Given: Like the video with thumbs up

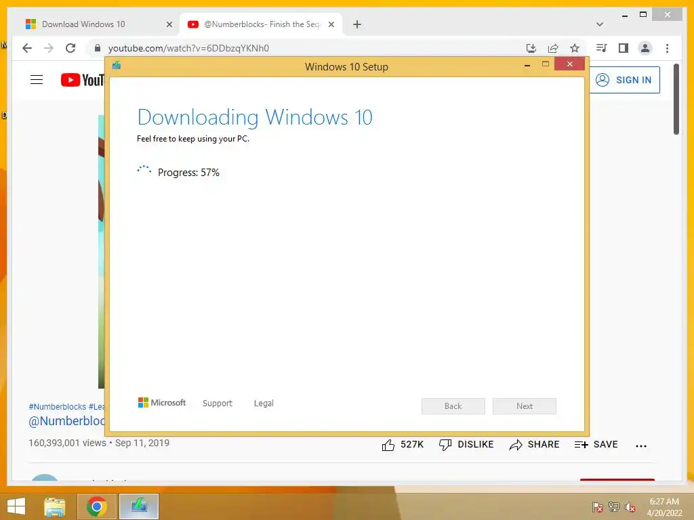Looking at the screenshot, I should [x=403, y=445].
